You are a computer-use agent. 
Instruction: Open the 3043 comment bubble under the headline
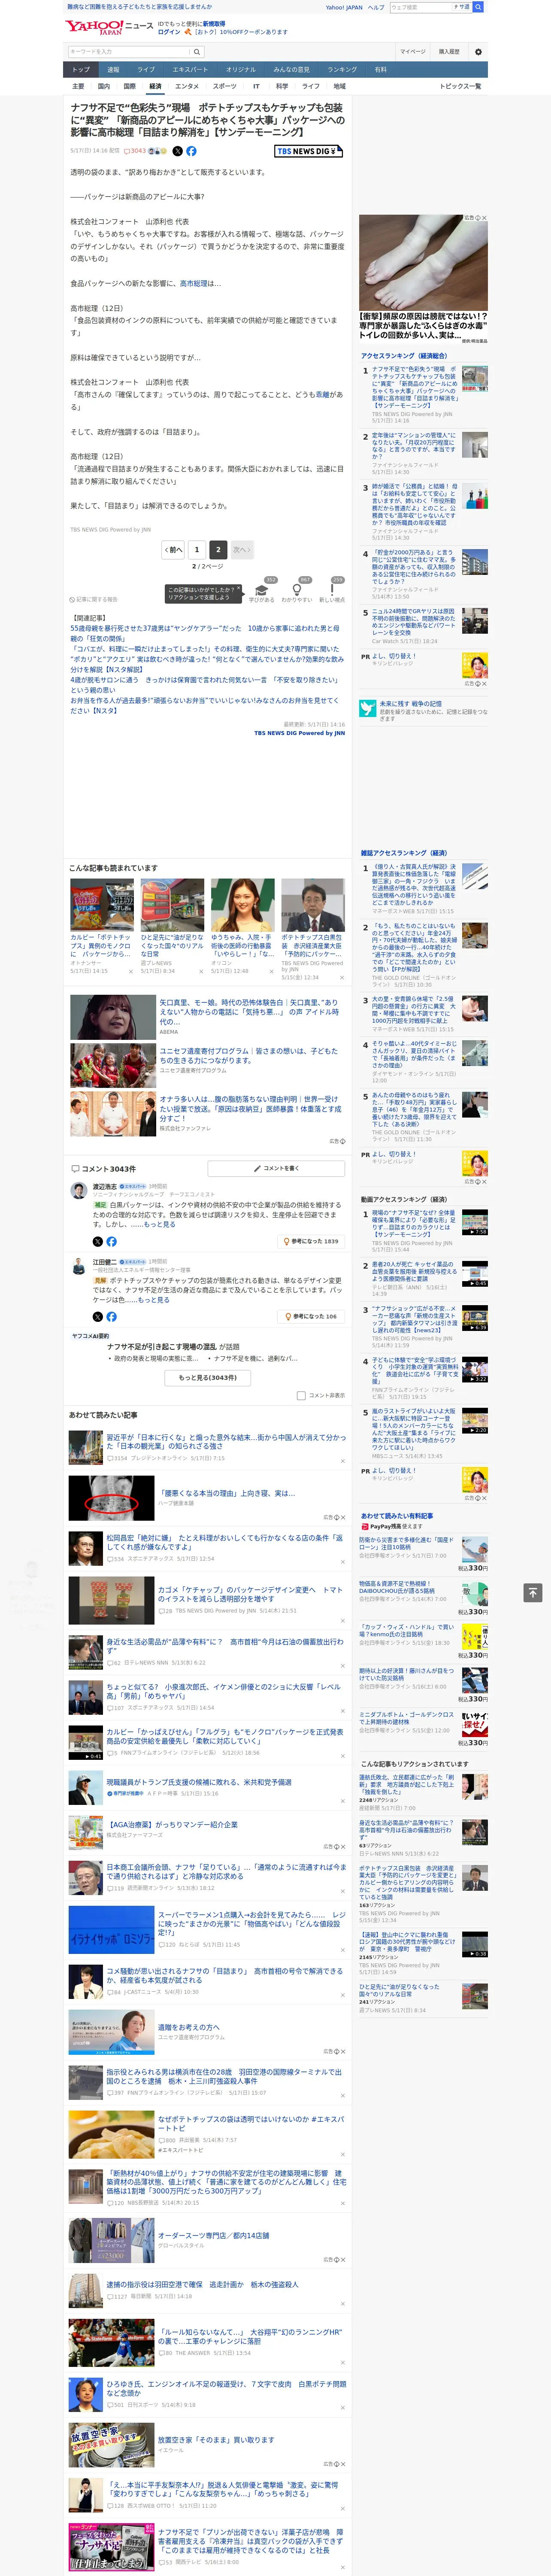[135, 151]
